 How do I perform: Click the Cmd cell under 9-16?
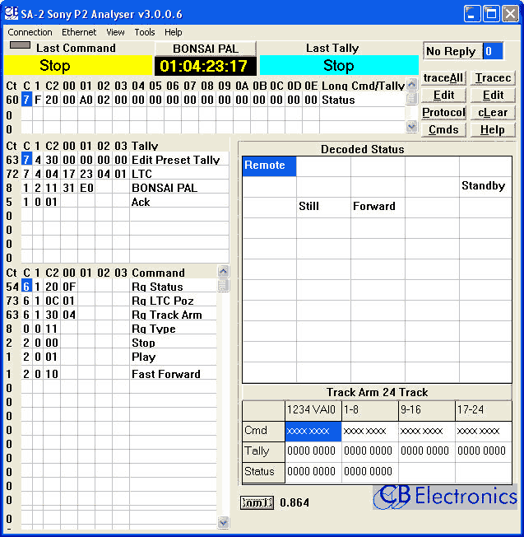click(426, 431)
